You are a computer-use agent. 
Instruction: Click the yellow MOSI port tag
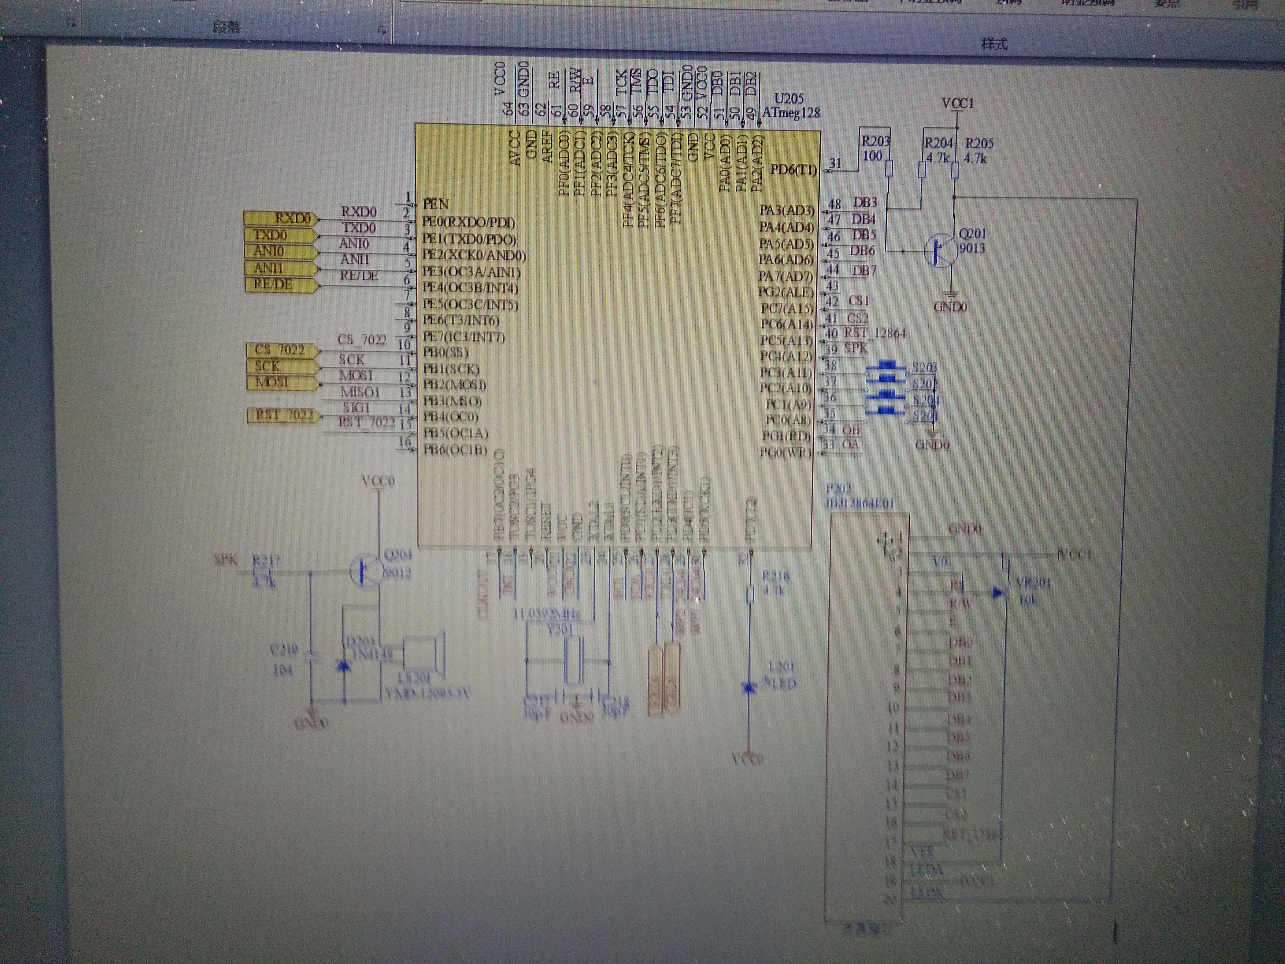tap(283, 383)
